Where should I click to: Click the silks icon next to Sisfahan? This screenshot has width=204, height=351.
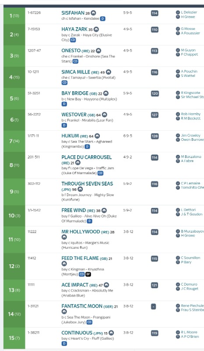click(x=93, y=13)
